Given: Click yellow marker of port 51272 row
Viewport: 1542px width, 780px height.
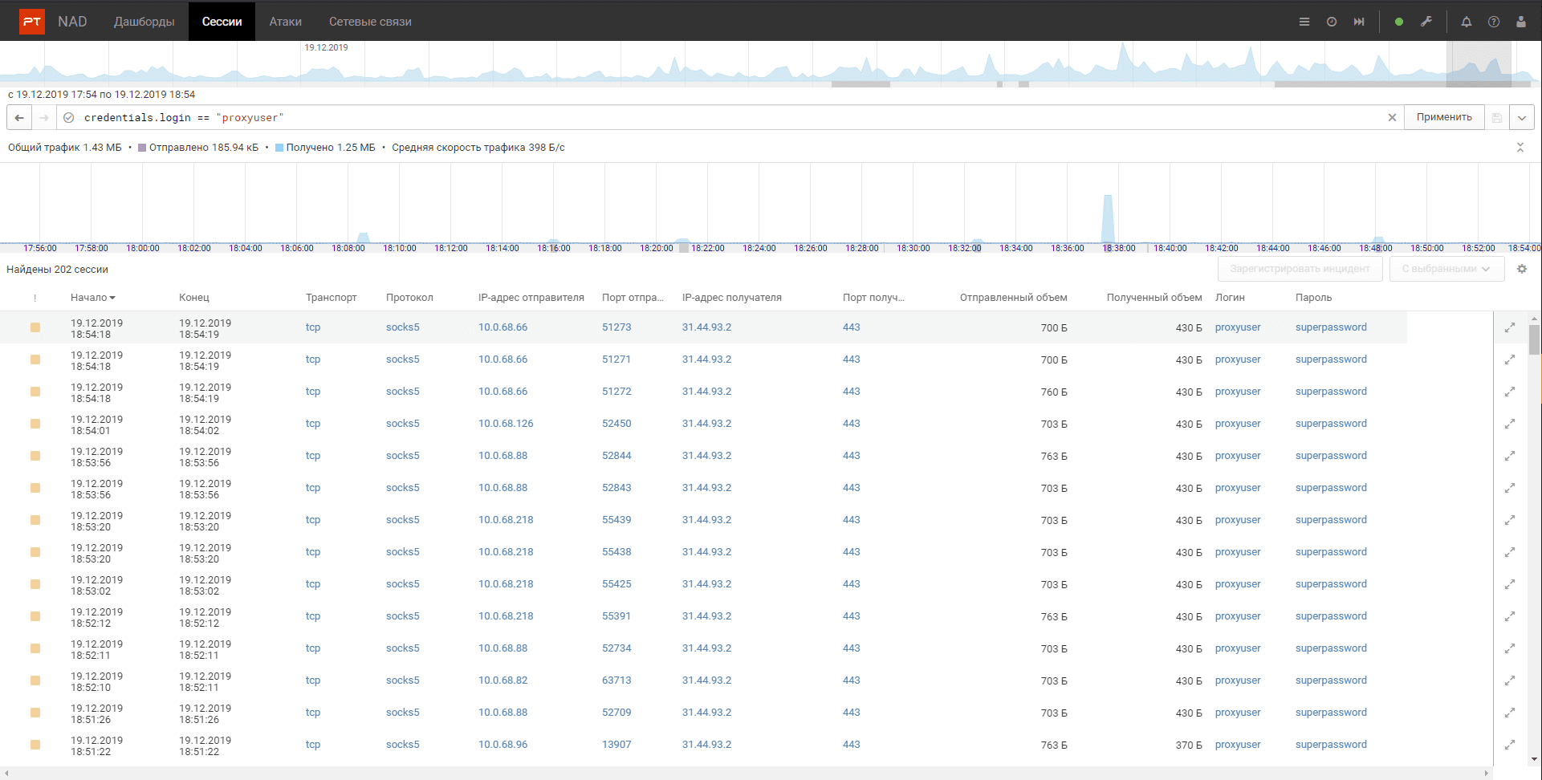Looking at the screenshot, I should [x=35, y=392].
